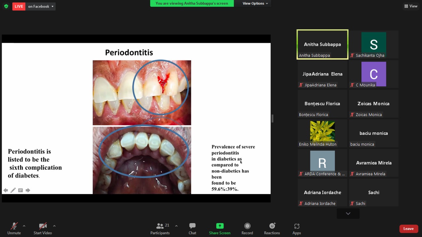Image resolution: width=422 pixels, height=237 pixels.
Task: Click the prevalence '59.6%:39%' text
Action: tap(225, 189)
